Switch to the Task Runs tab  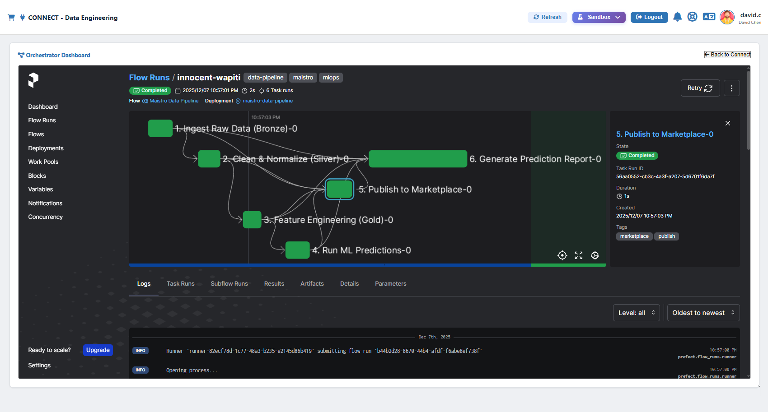click(180, 283)
